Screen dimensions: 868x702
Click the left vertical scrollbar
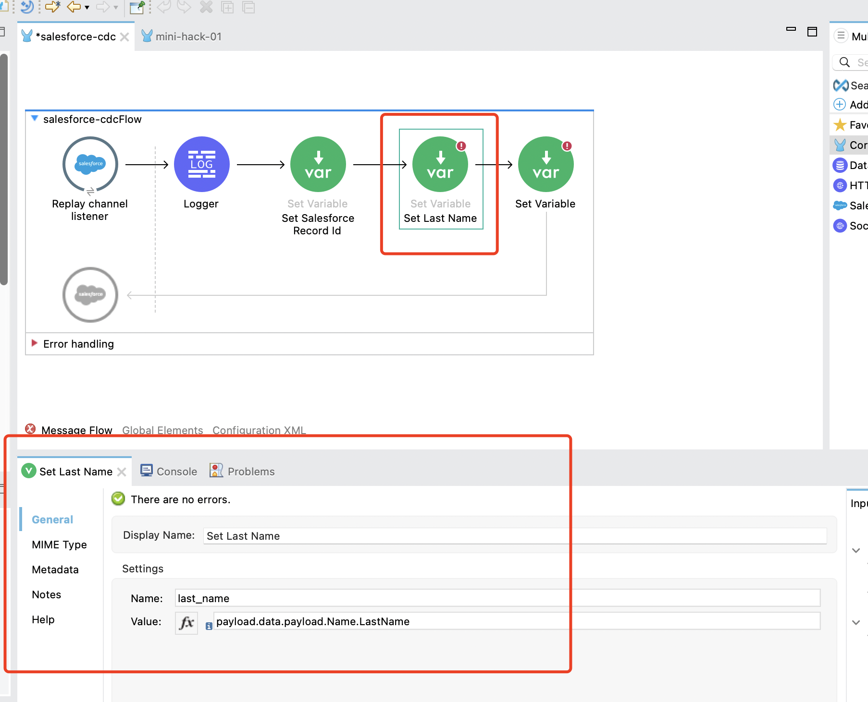[4, 169]
